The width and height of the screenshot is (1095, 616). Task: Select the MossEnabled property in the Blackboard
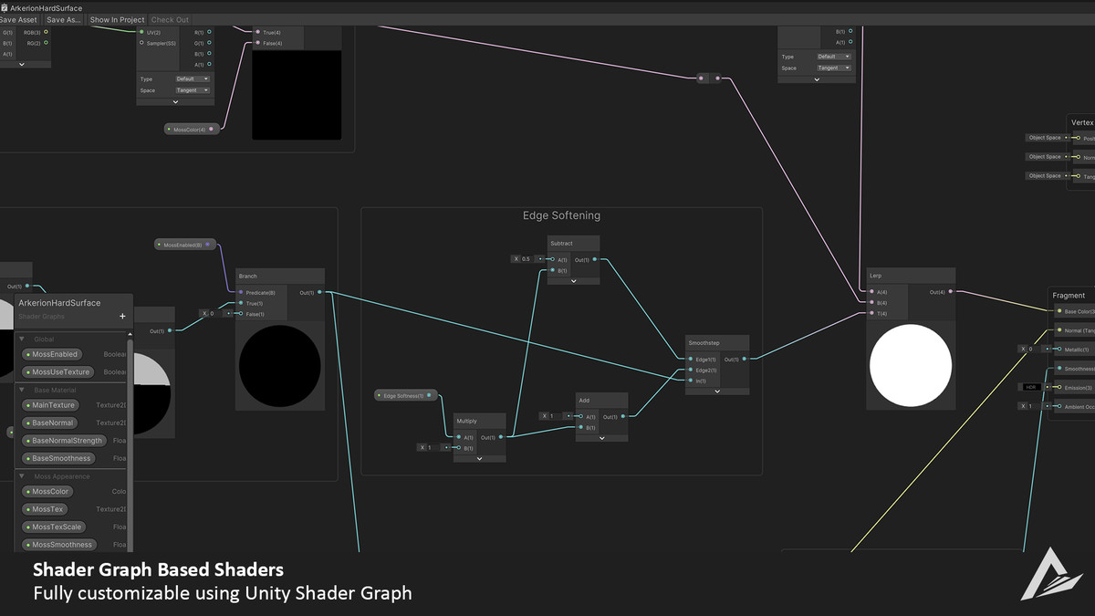[x=55, y=354]
